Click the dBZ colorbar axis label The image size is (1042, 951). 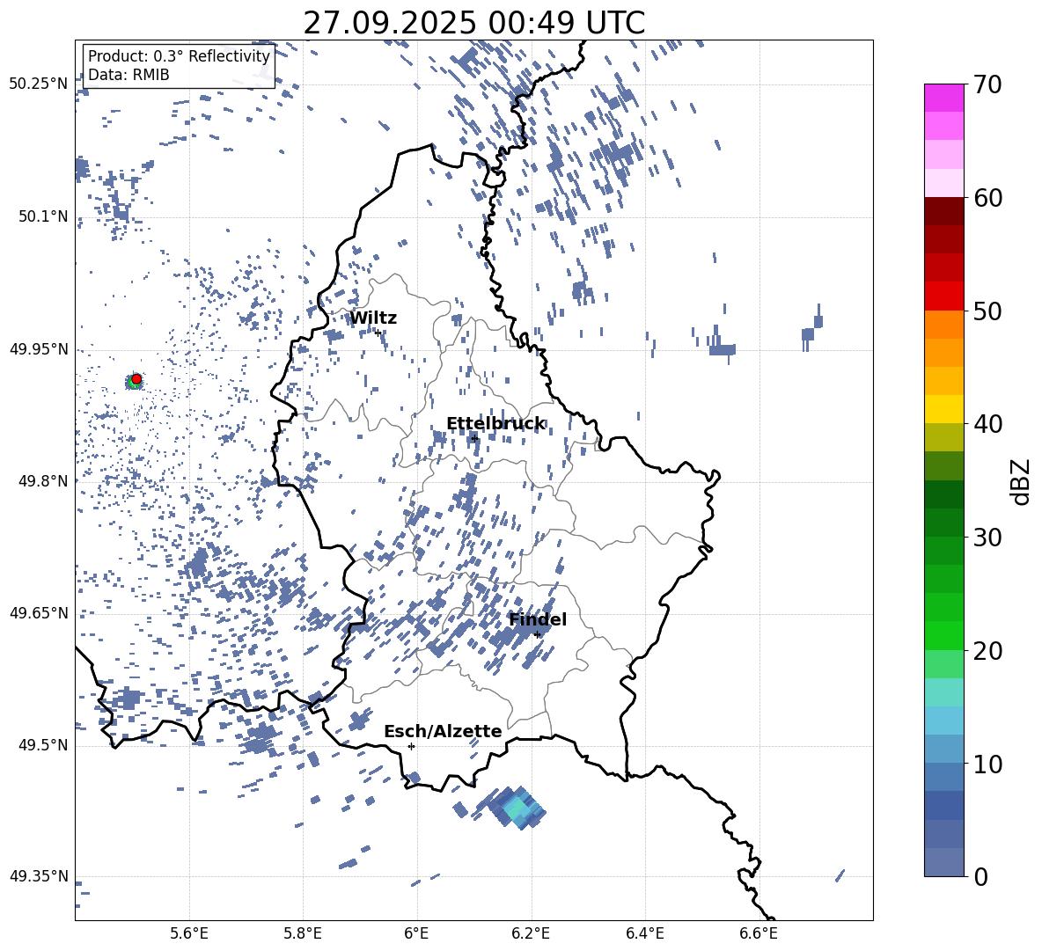(x=1021, y=481)
